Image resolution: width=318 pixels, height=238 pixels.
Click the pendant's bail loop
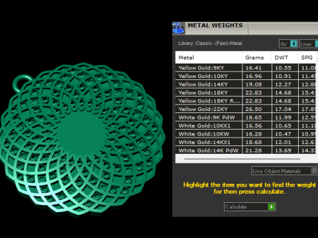coord(22,83)
